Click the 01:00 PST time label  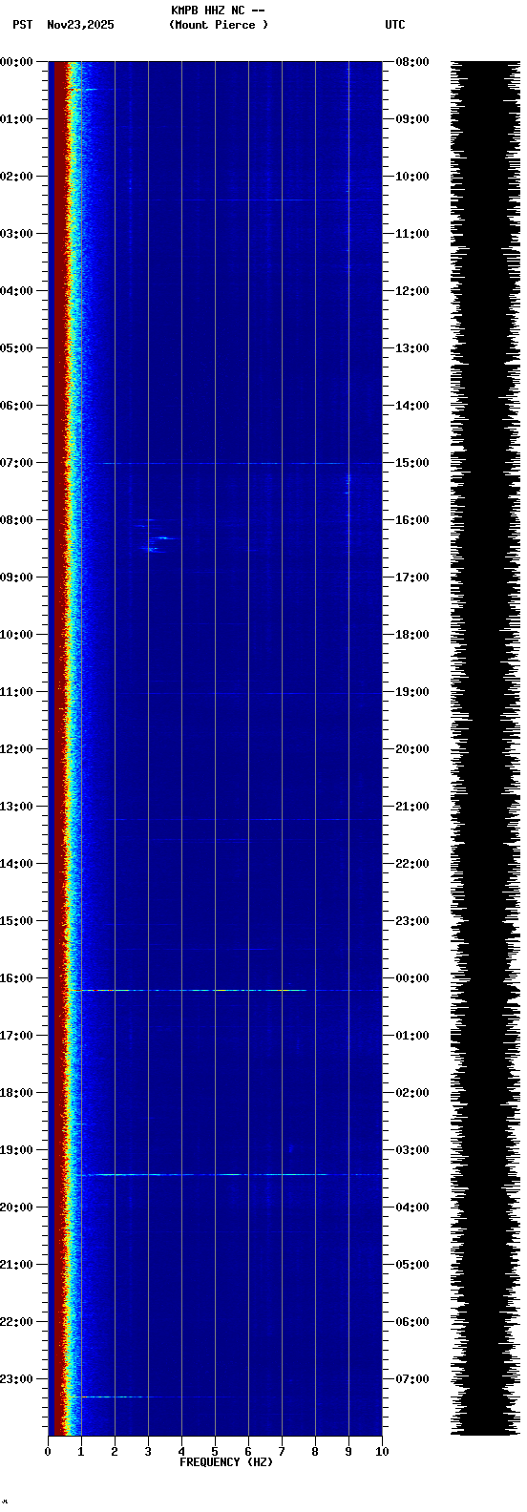(x=16, y=119)
